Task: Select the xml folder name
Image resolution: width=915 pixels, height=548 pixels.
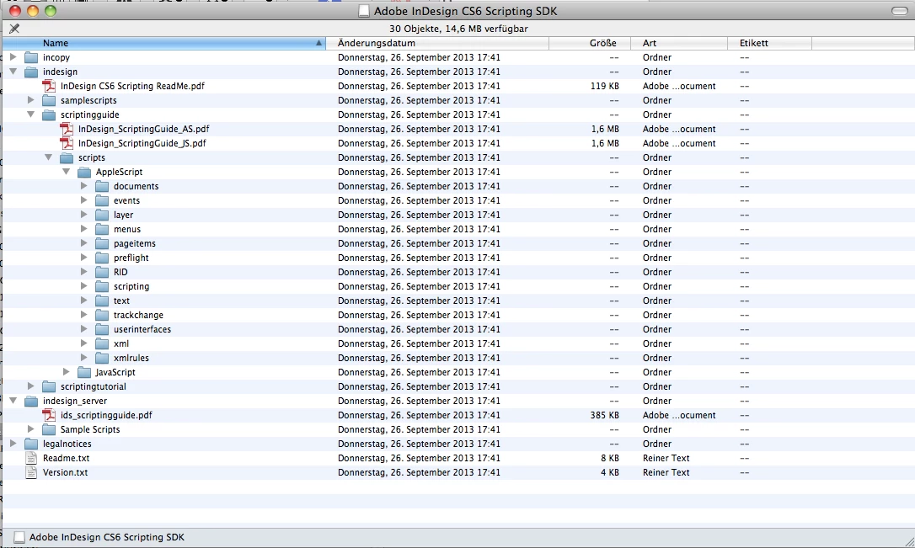Action: click(121, 344)
